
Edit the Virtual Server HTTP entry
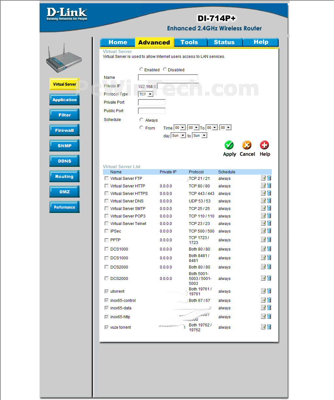pyautogui.click(x=263, y=186)
